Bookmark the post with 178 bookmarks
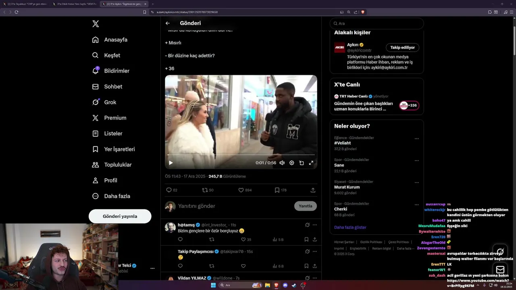Viewport: 516px width, 290px height. point(281,190)
